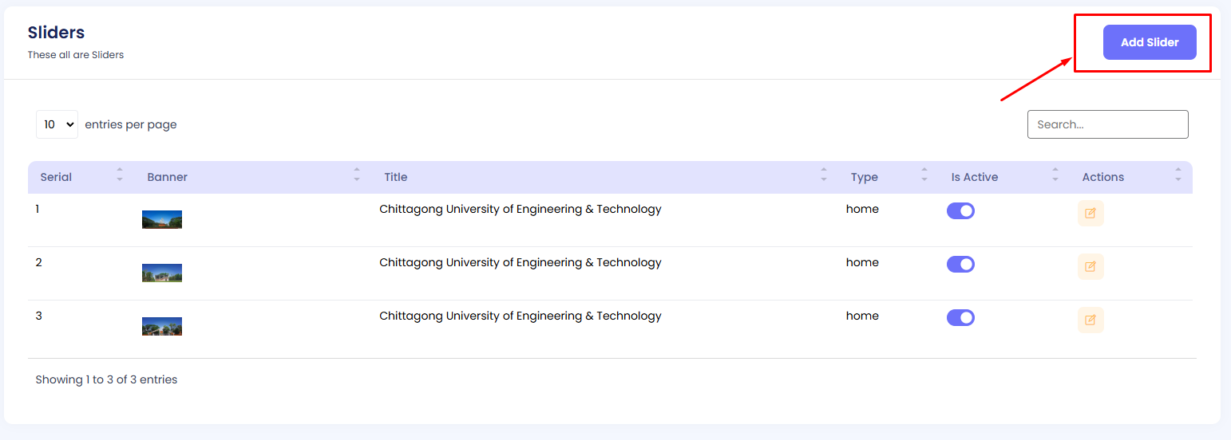The height and width of the screenshot is (440, 1231).
Task: Click the edit icon for slider 2
Action: coord(1090,266)
